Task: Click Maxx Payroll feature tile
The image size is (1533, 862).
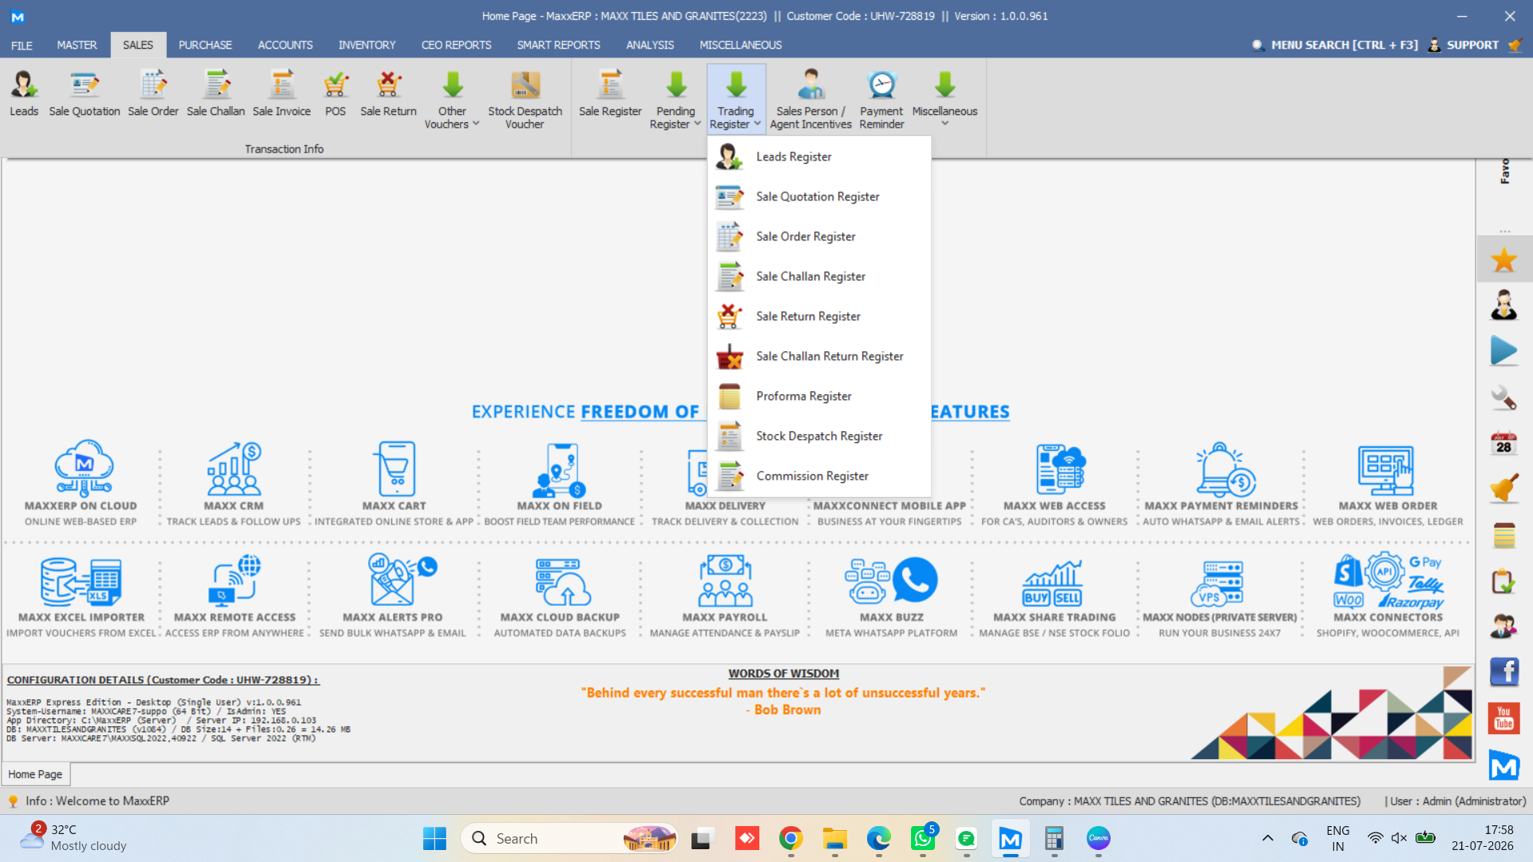Action: [x=725, y=596]
